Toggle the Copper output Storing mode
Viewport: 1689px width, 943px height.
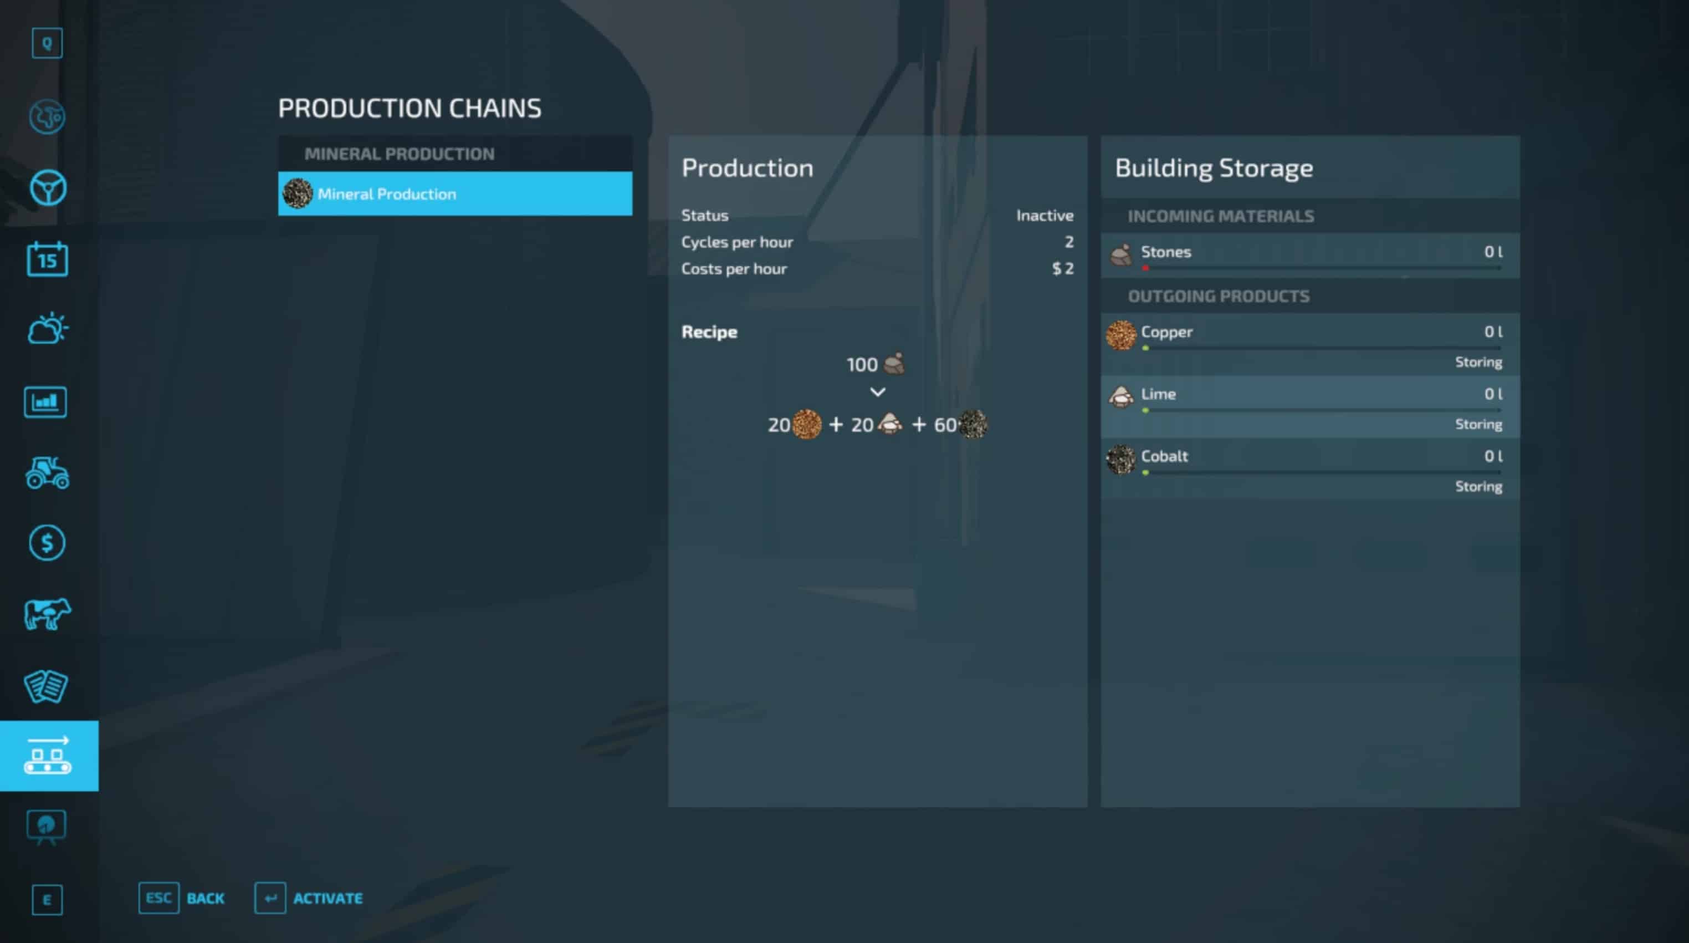[x=1478, y=362]
